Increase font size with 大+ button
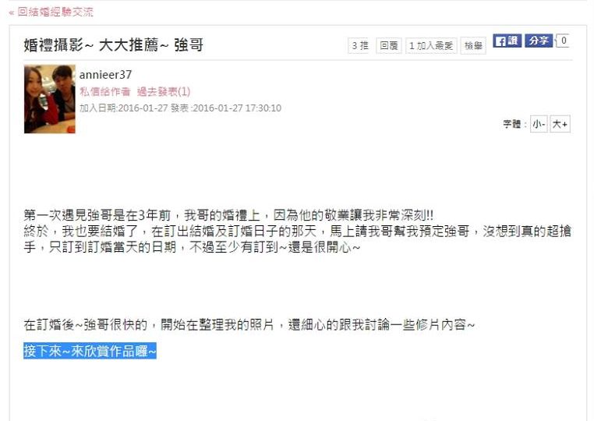The height and width of the screenshot is (421, 594). click(560, 124)
